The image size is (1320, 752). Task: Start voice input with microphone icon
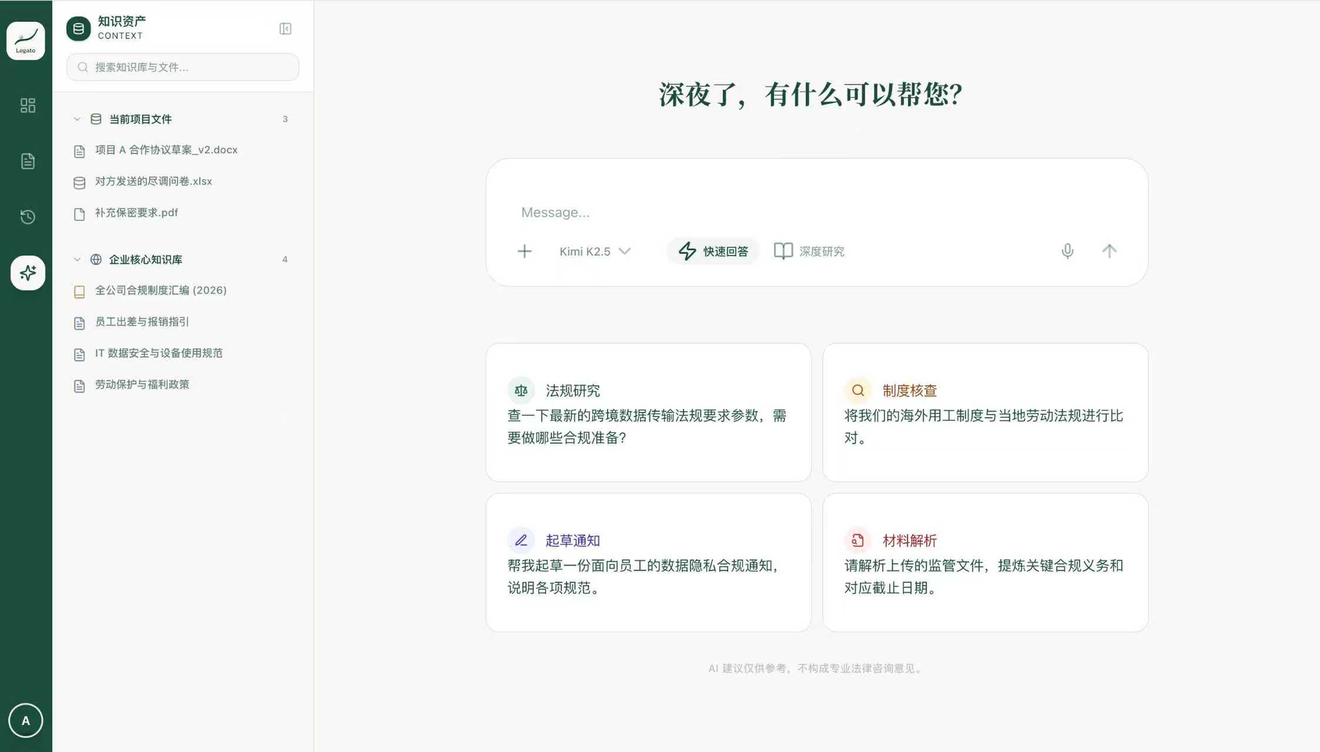(x=1067, y=251)
